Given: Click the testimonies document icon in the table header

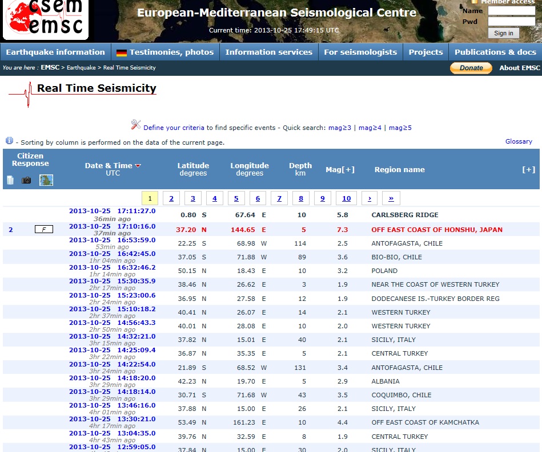Looking at the screenshot, I should point(10,180).
